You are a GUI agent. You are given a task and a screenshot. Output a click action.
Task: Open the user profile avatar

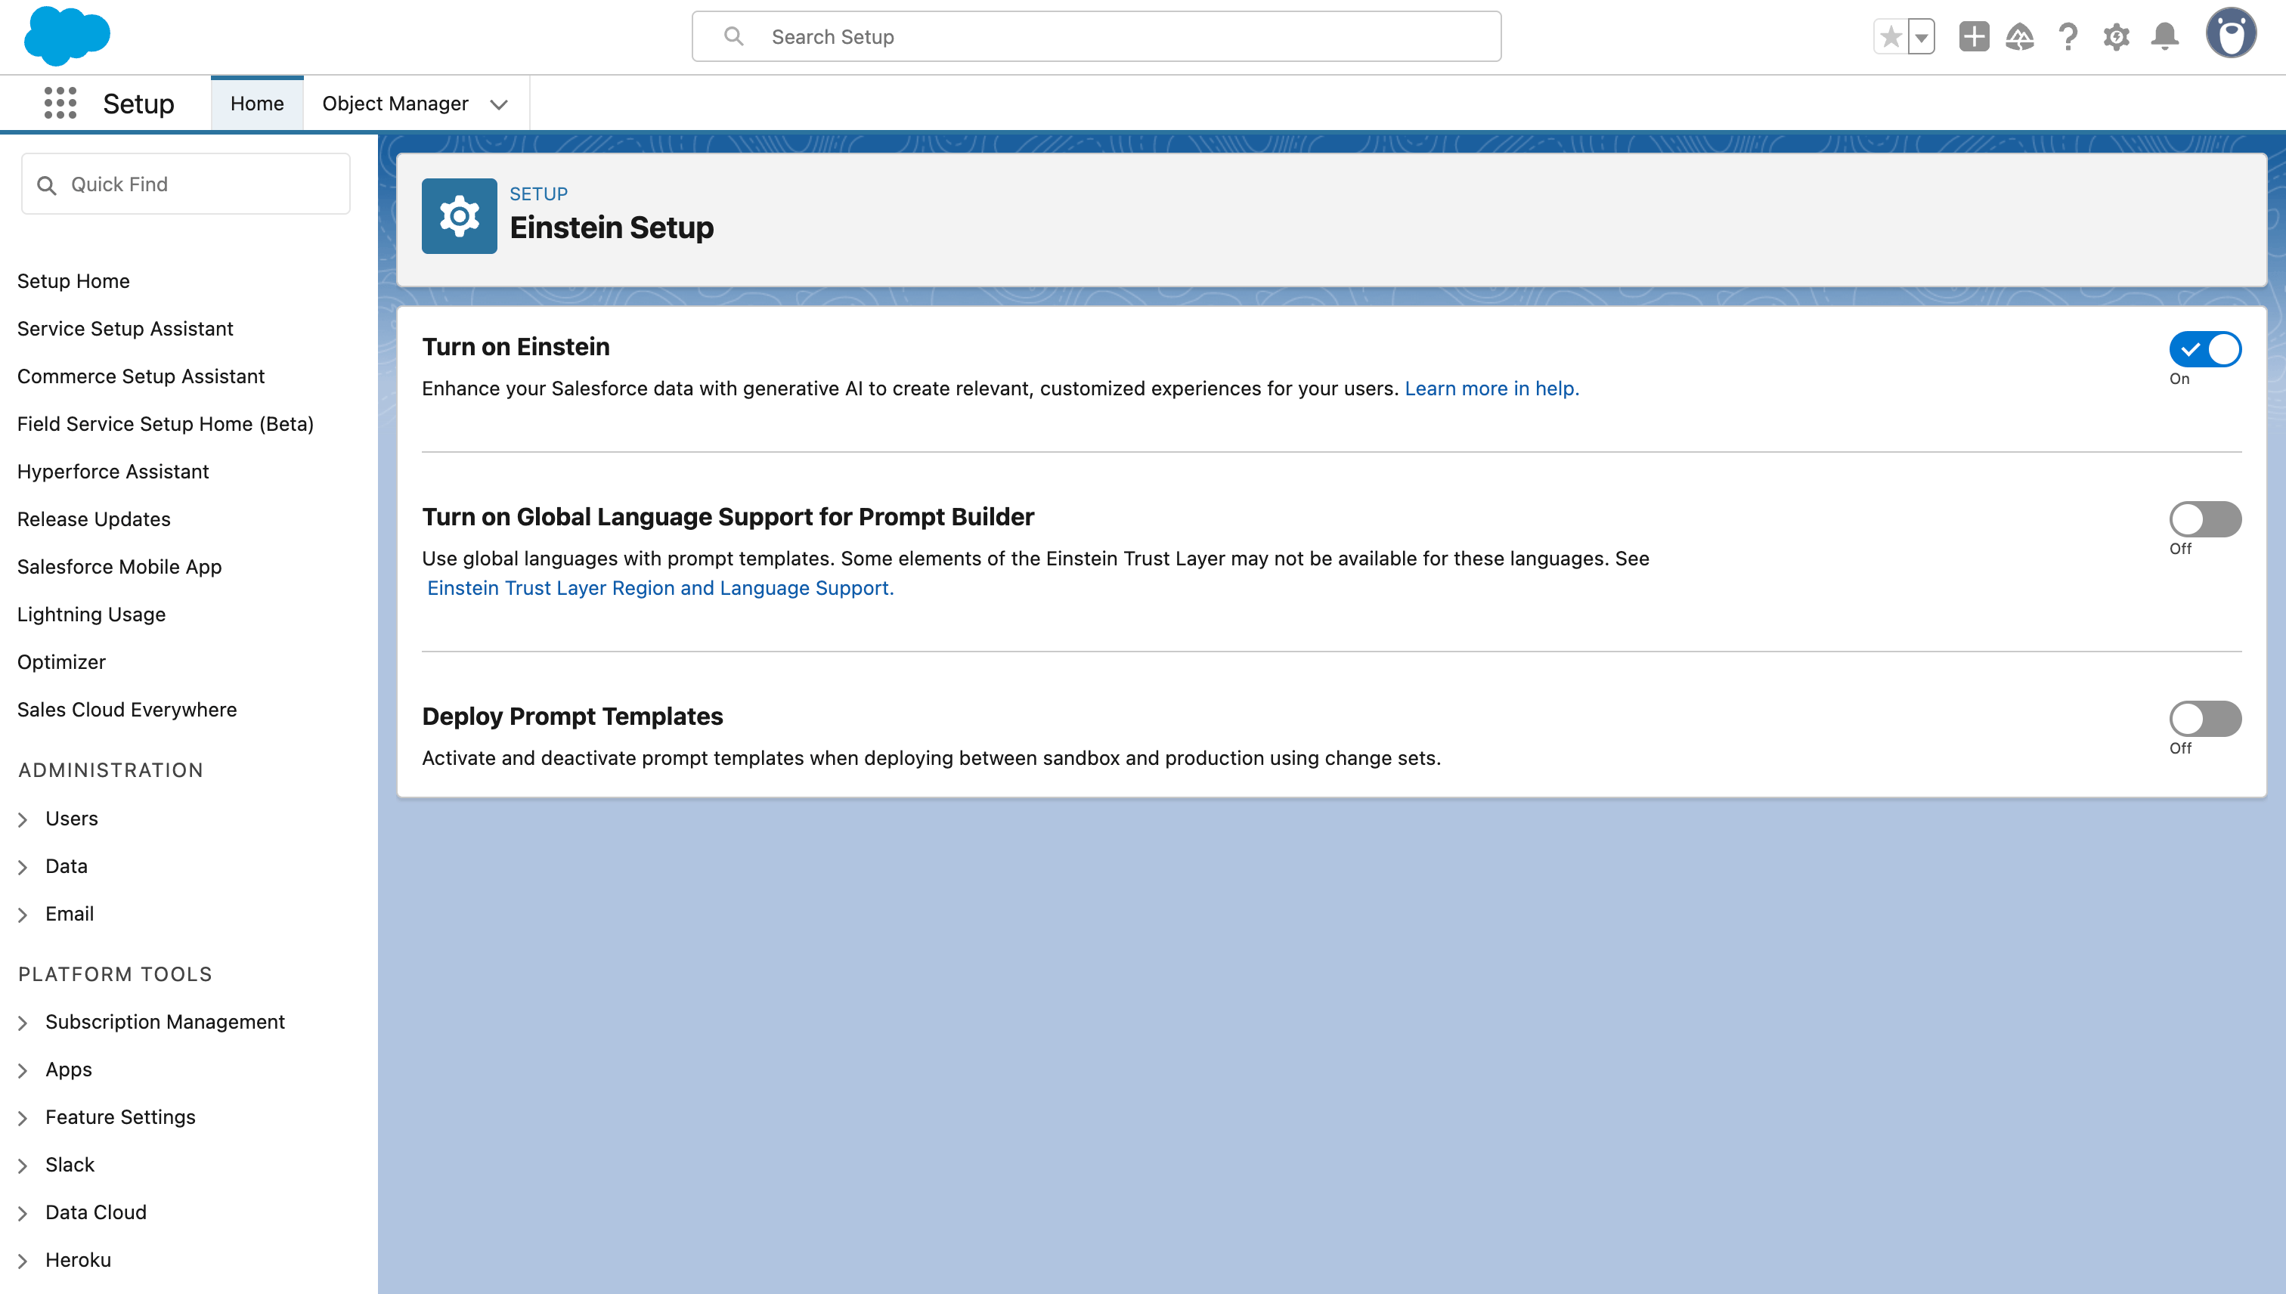[2230, 35]
